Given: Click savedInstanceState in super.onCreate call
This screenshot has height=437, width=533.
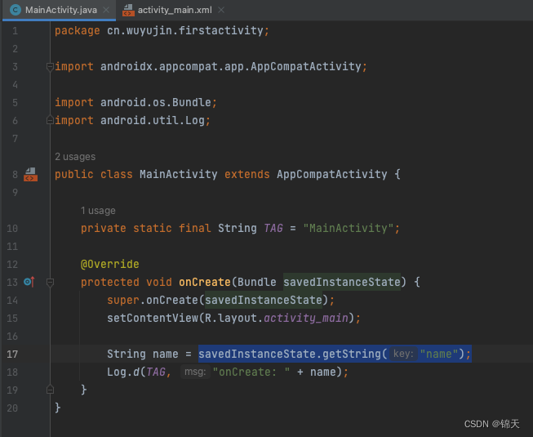Looking at the screenshot, I should click(264, 301).
